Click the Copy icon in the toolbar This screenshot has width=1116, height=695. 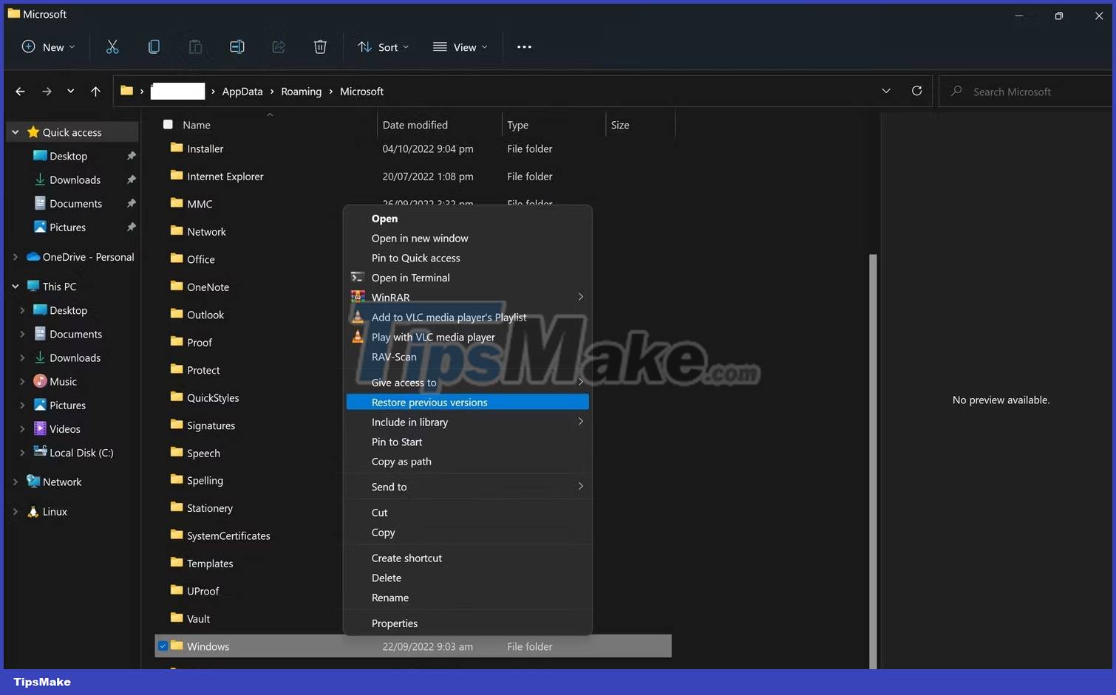click(154, 47)
